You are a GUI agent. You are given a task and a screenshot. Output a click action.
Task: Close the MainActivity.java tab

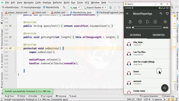(x=93, y=12)
